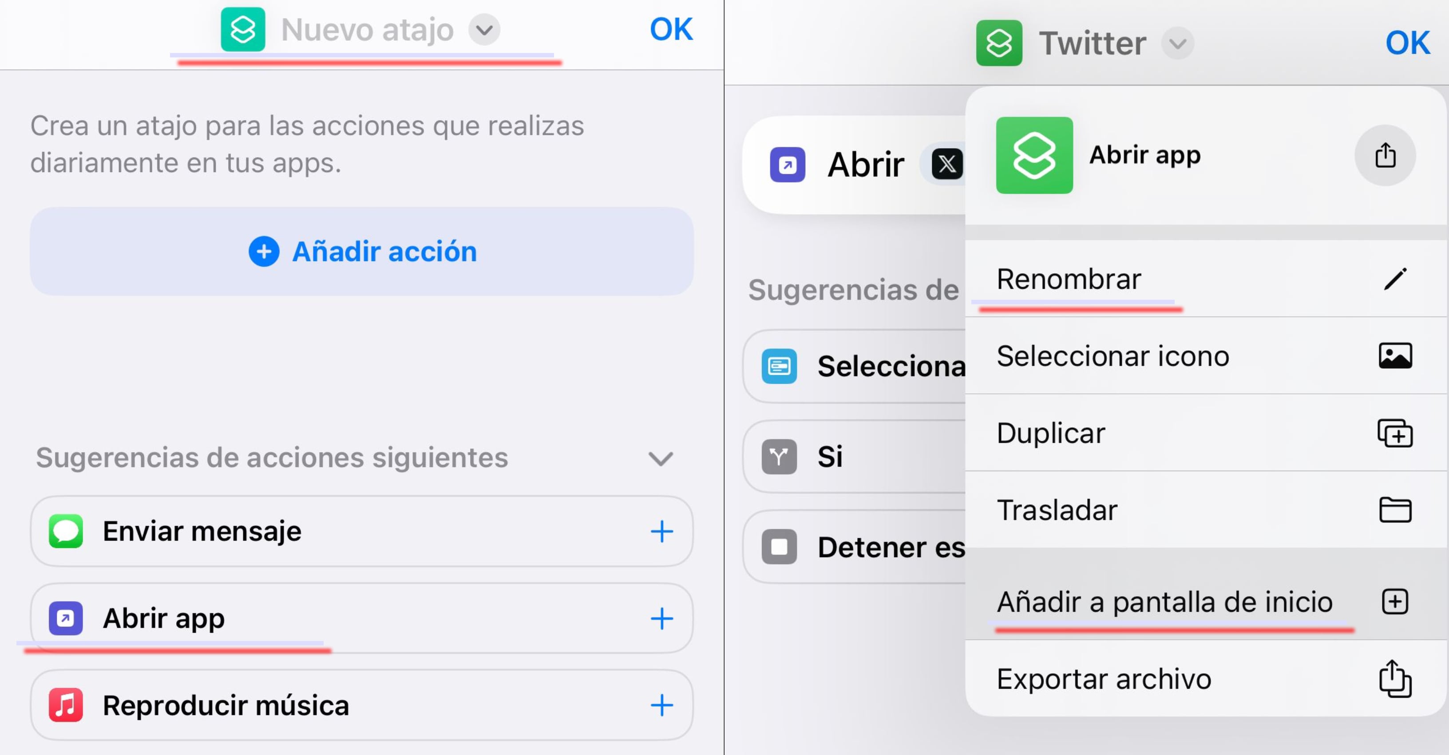
Task: Tap the purple Abrir app icon
Action: coord(66,618)
